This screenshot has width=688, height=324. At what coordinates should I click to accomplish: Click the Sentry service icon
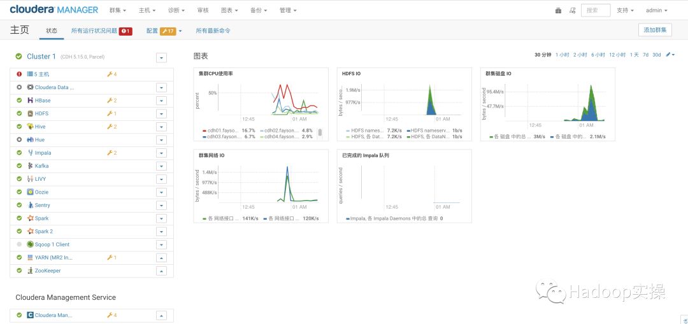(x=31, y=205)
